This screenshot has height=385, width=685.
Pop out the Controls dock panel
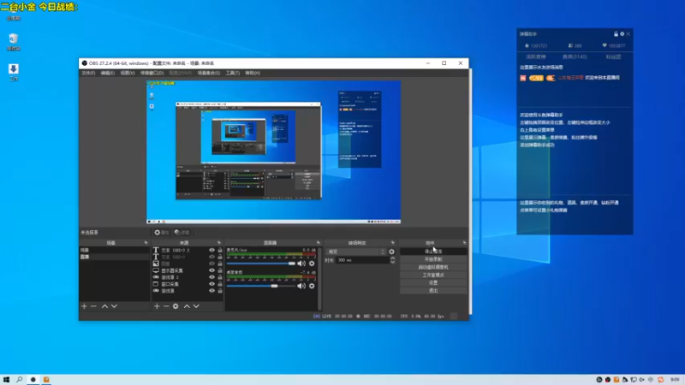click(464, 243)
